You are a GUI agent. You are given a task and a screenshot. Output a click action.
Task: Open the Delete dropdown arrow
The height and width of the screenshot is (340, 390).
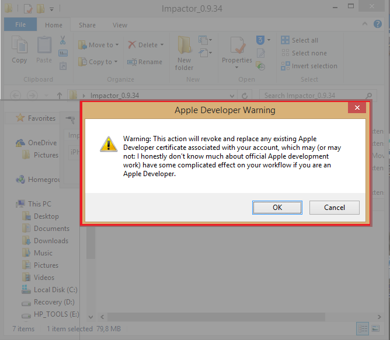(x=162, y=45)
